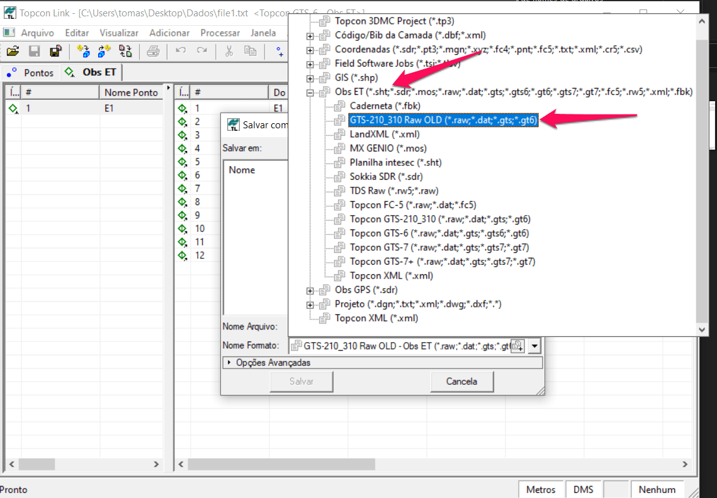Click the bottom horizontal scrollbar thumb of Obs ET table
The image size is (717, 498).
(281, 464)
